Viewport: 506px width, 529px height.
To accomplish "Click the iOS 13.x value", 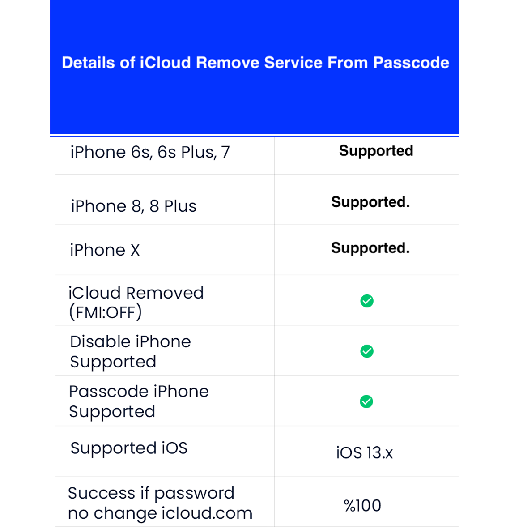I will click(x=364, y=453).
